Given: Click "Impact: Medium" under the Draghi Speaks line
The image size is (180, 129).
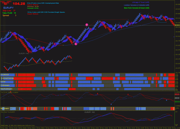Looking at the screenshot, I should (33, 14).
